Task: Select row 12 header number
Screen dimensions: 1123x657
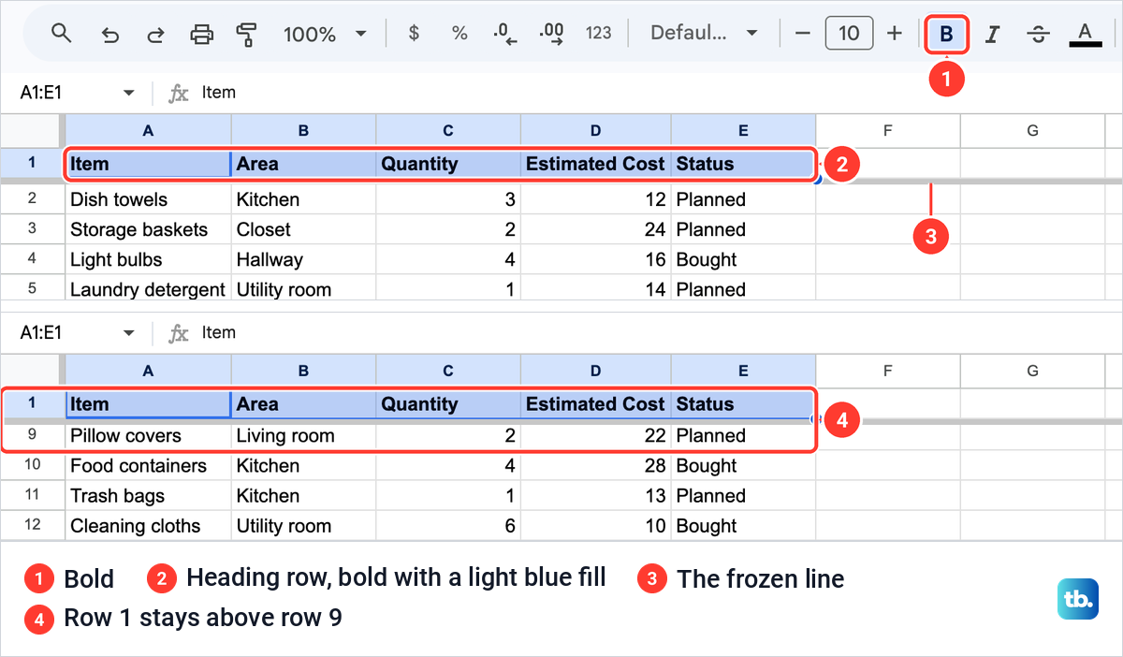Action: pos(32,525)
